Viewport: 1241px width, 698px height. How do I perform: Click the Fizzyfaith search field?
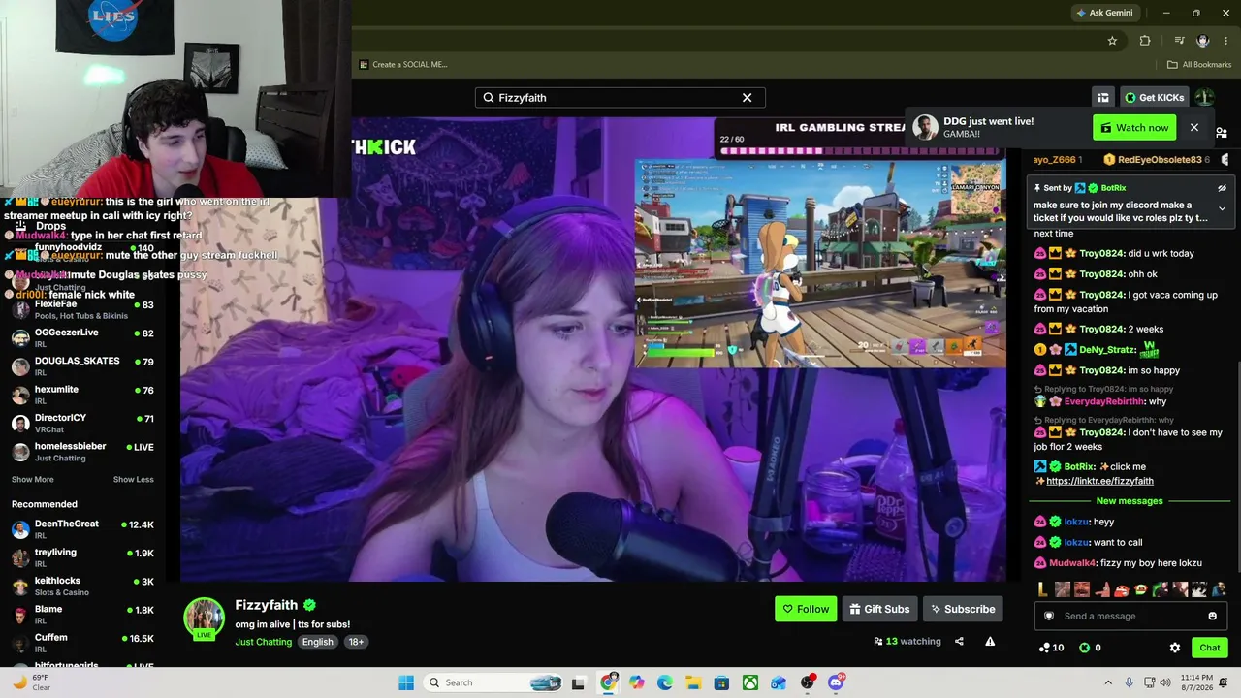(x=620, y=98)
